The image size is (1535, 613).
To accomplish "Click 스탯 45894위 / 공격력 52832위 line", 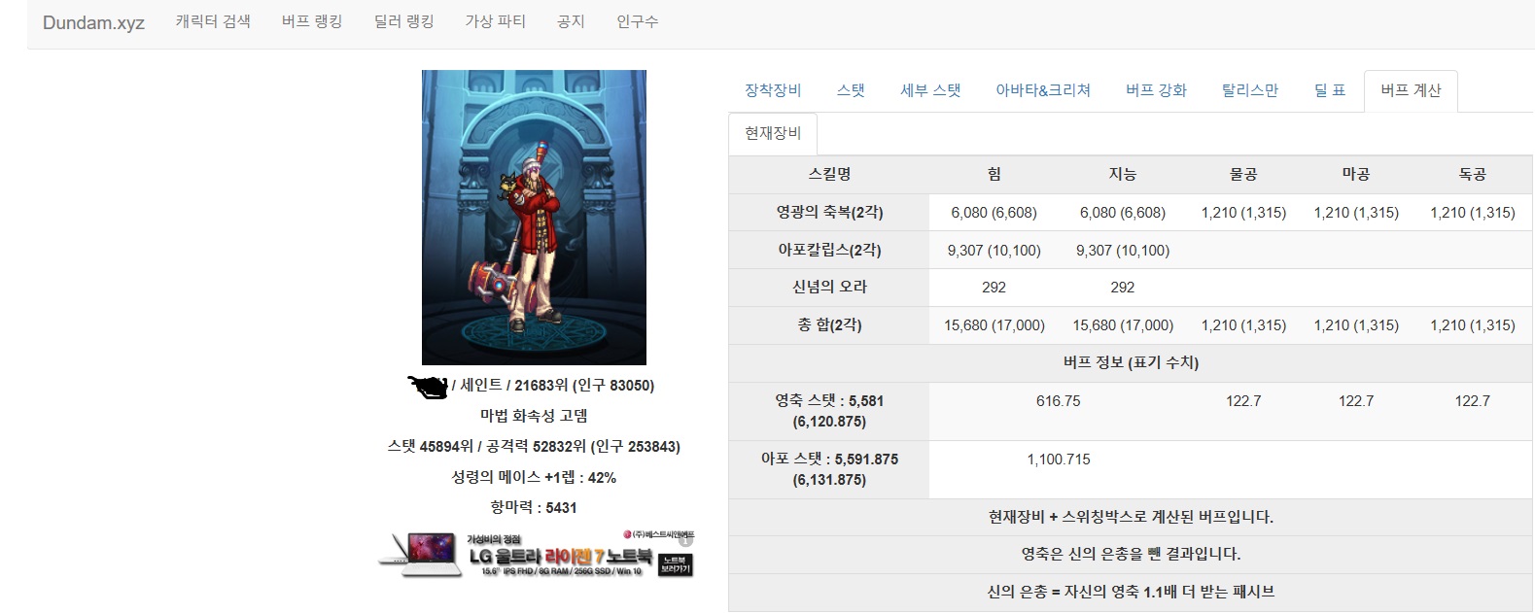I will tap(534, 447).
